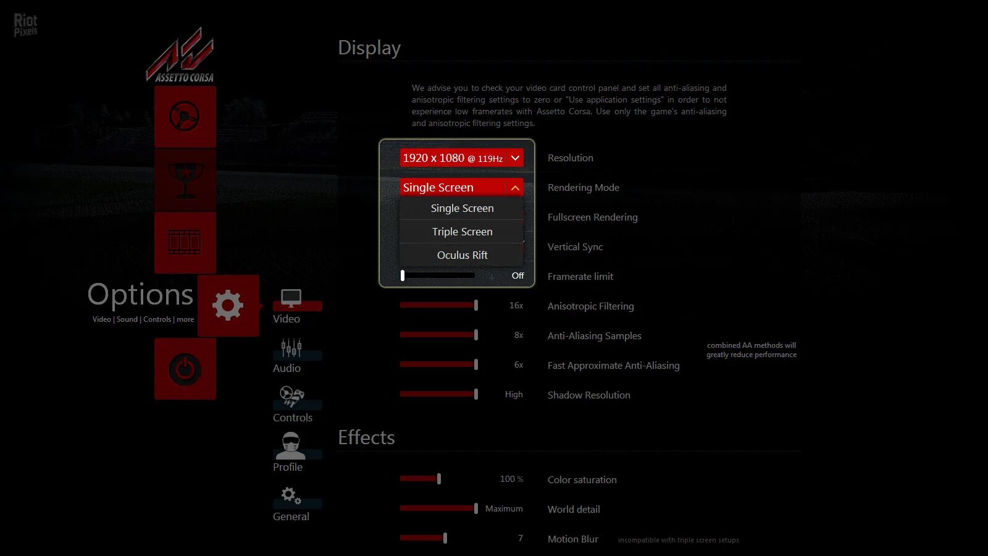Click the combined AA methods warning note
Viewport: 988px width, 556px height.
[751, 350]
